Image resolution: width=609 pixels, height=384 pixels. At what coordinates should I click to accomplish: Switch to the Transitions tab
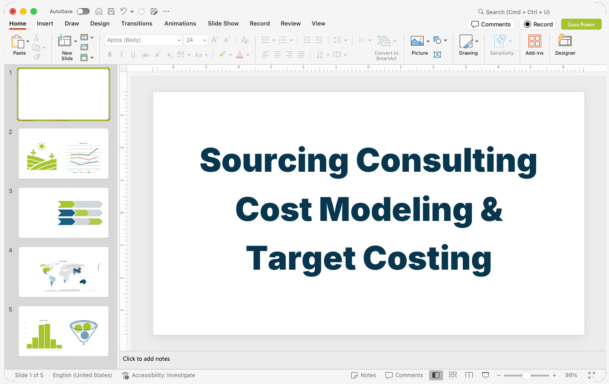point(137,23)
